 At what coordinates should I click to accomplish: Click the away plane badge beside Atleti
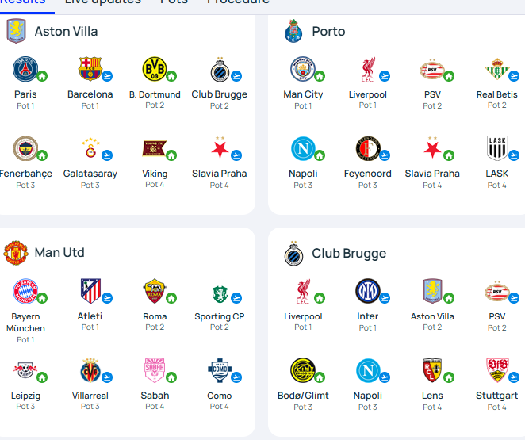[x=107, y=298]
